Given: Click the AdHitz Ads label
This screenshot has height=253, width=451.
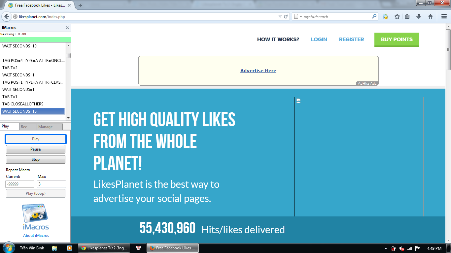Looking at the screenshot, I should tap(367, 84).
